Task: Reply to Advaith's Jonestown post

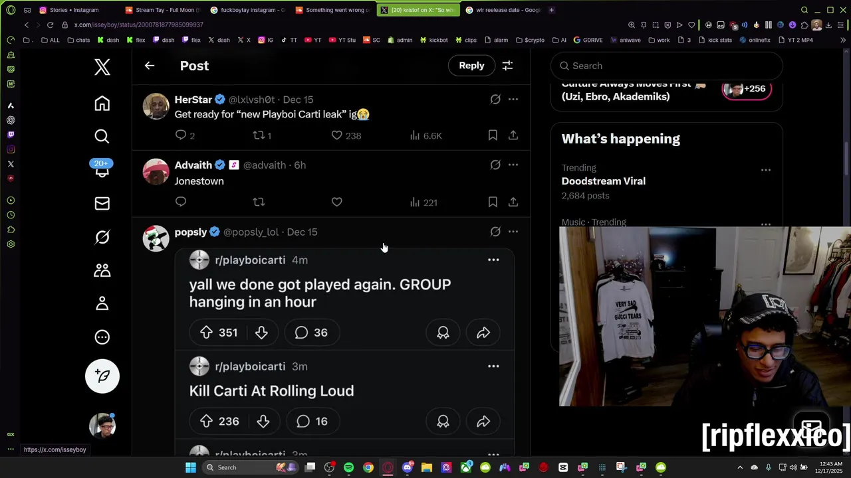Action: point(181,202)
